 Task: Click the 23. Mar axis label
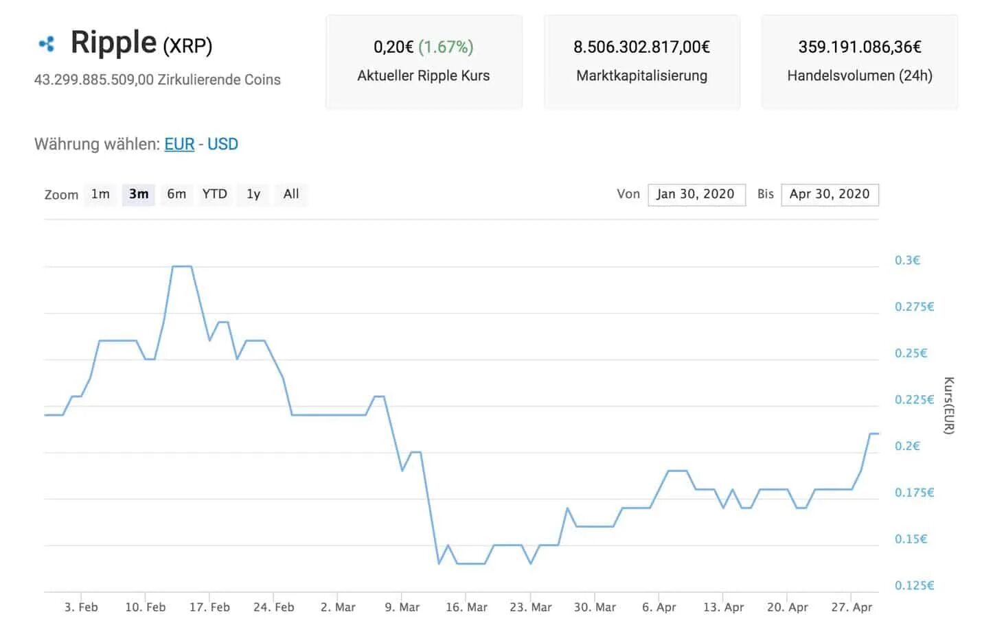pos(531,607)
